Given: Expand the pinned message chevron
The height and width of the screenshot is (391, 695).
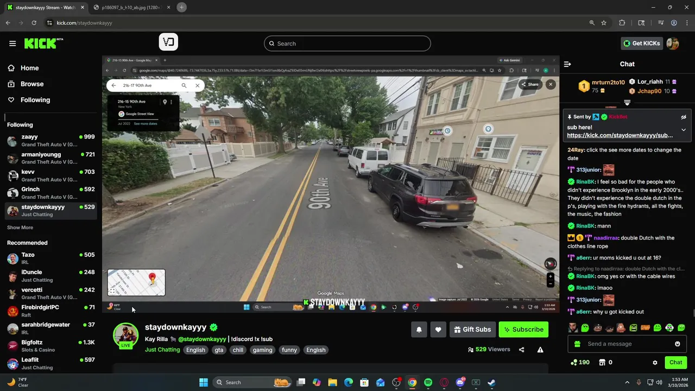Looking at the screenshot, I should tap(684, 130).
